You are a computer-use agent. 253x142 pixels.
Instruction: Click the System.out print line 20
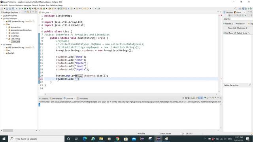[82, 76]
